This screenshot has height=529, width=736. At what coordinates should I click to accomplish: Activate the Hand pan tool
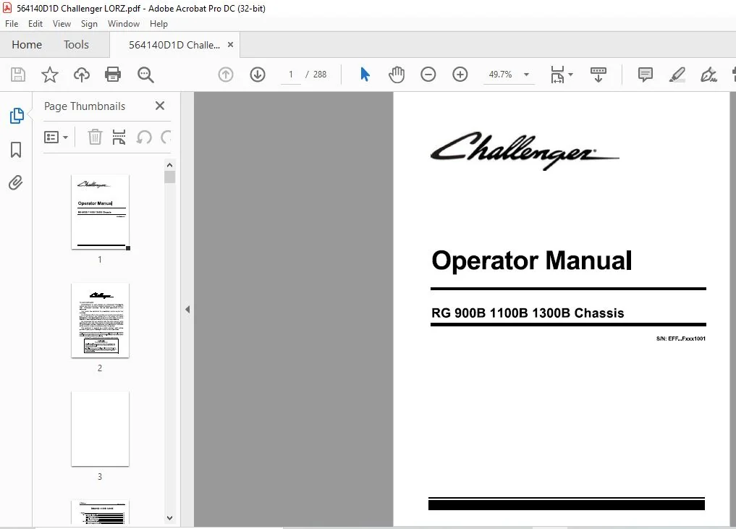pyautogui.click(x=397, y=75)
